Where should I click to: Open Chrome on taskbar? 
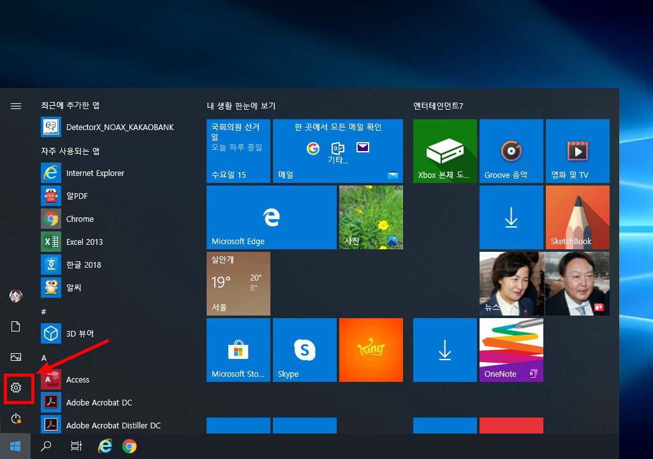click(129, 446)
